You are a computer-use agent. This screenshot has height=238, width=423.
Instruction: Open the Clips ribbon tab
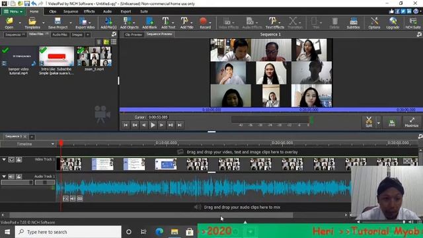click(x=53, y=11)
